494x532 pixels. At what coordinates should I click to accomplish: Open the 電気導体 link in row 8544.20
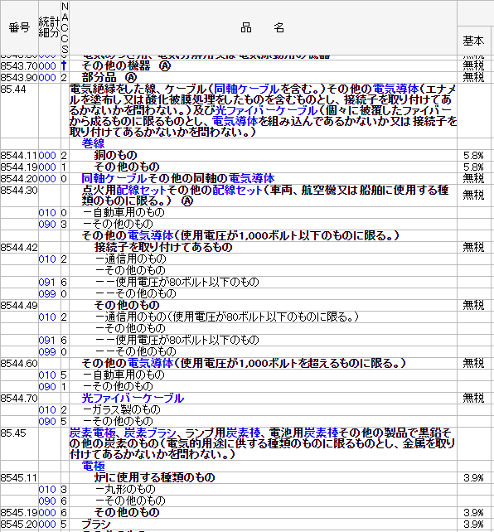[251, 178]
